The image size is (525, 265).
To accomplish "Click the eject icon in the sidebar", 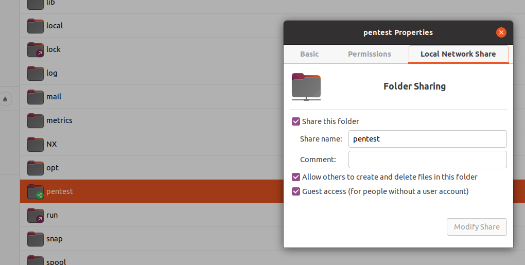I will (x=5, y=99).
